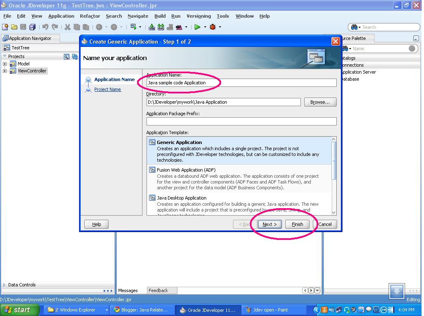
Task: Open the Refactor menu
Action: tap(90, 16)
